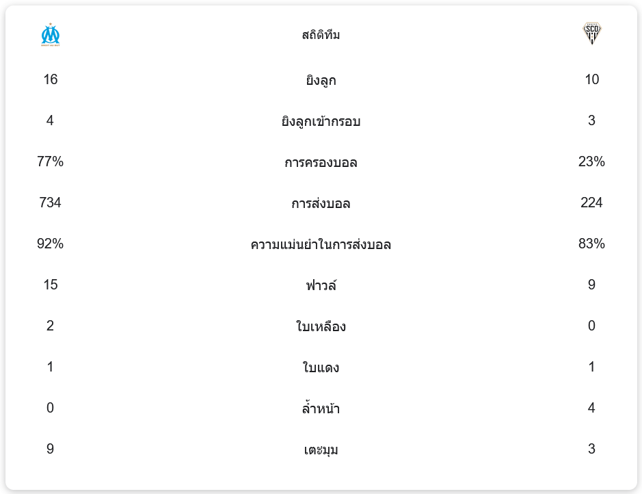Click the ยิงลูก stat label
The height and width of the screenshot is (494, 642).
[x=321, y=80]
